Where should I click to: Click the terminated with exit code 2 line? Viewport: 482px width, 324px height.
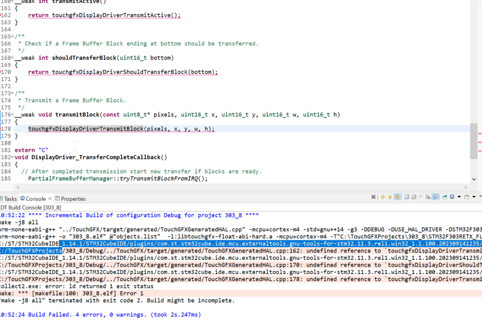pos(117,300)
